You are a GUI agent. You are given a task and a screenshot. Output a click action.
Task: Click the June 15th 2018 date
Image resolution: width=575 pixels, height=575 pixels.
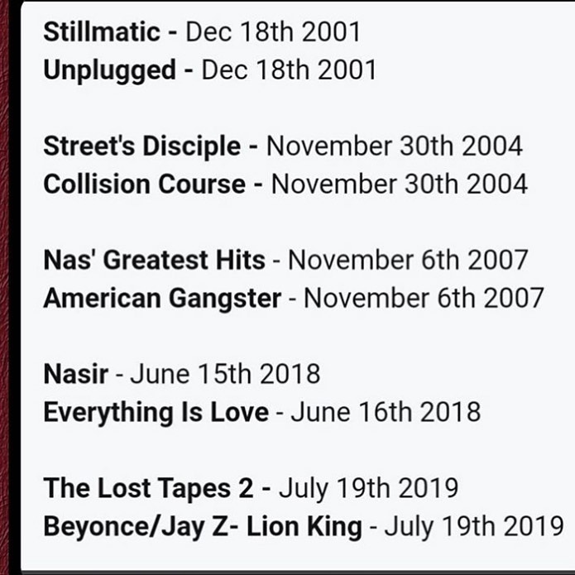[225, 374]
